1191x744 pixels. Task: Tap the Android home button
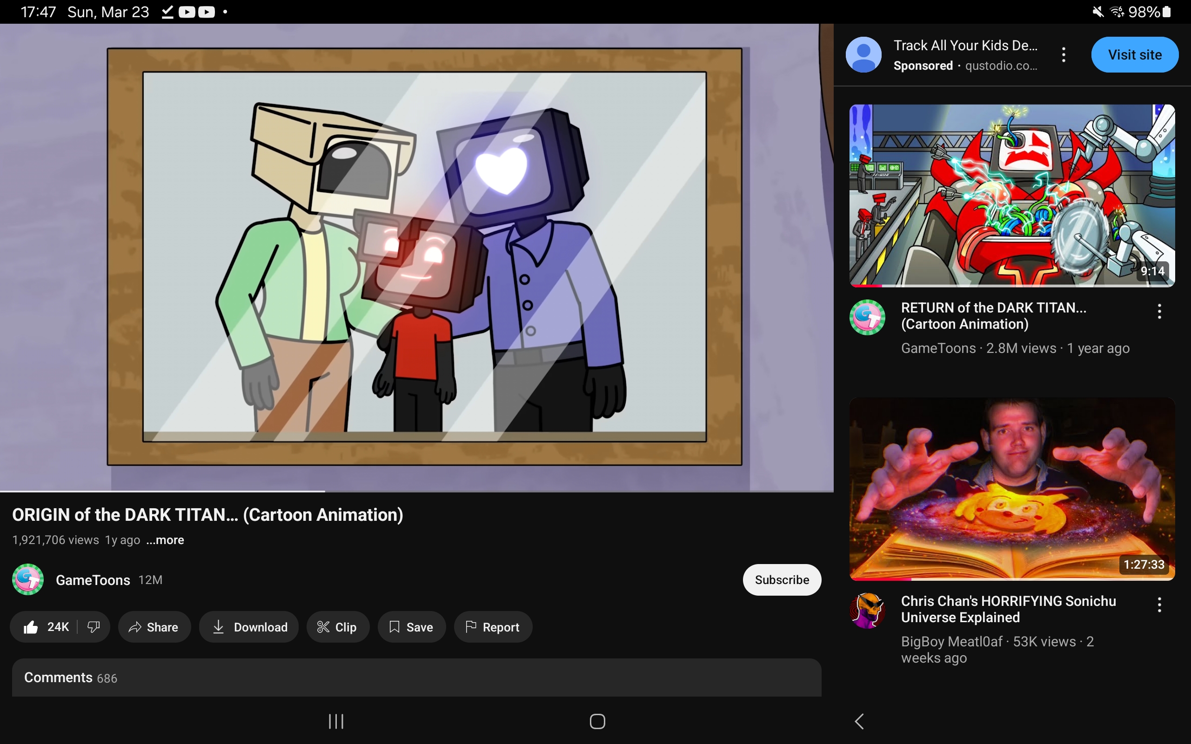coord(597,721)
